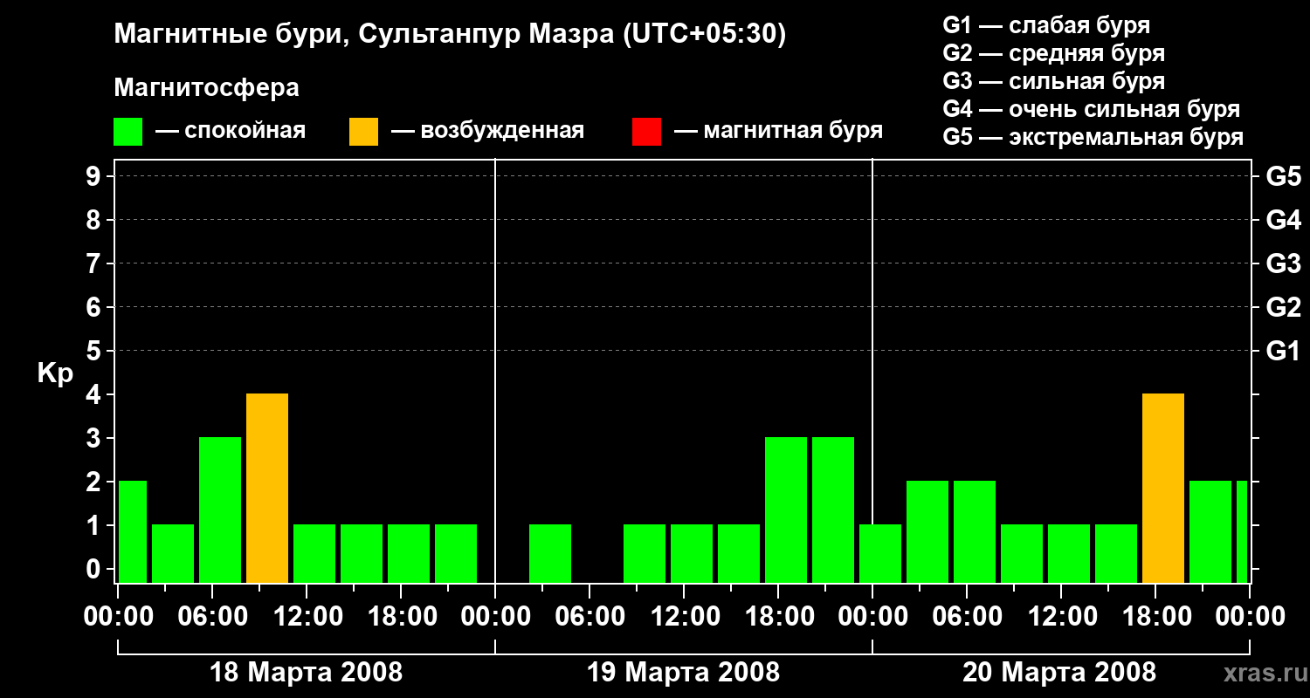
Task: Click the 'Kp' axis label
Action: (55, 373)
